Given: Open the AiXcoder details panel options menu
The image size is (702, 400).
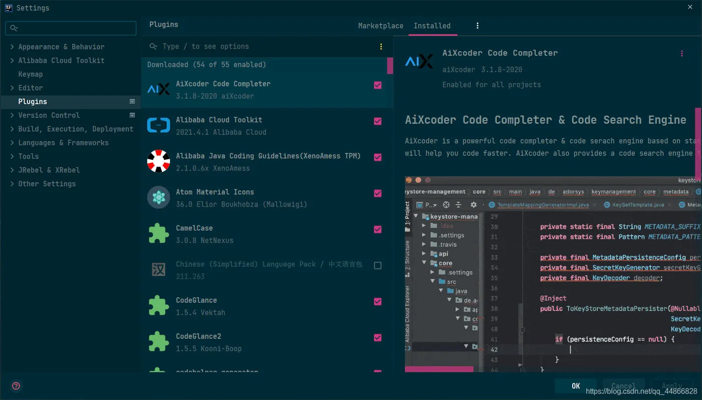Looking at the screenshot, I should pos(681,54).
